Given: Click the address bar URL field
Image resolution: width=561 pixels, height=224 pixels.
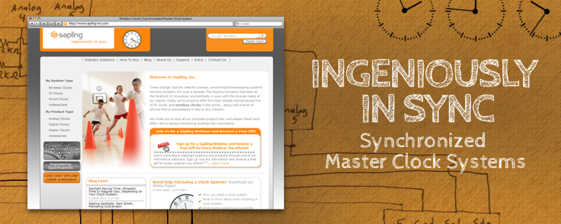Looking at the screenshot, I should [x=148, y=23].
